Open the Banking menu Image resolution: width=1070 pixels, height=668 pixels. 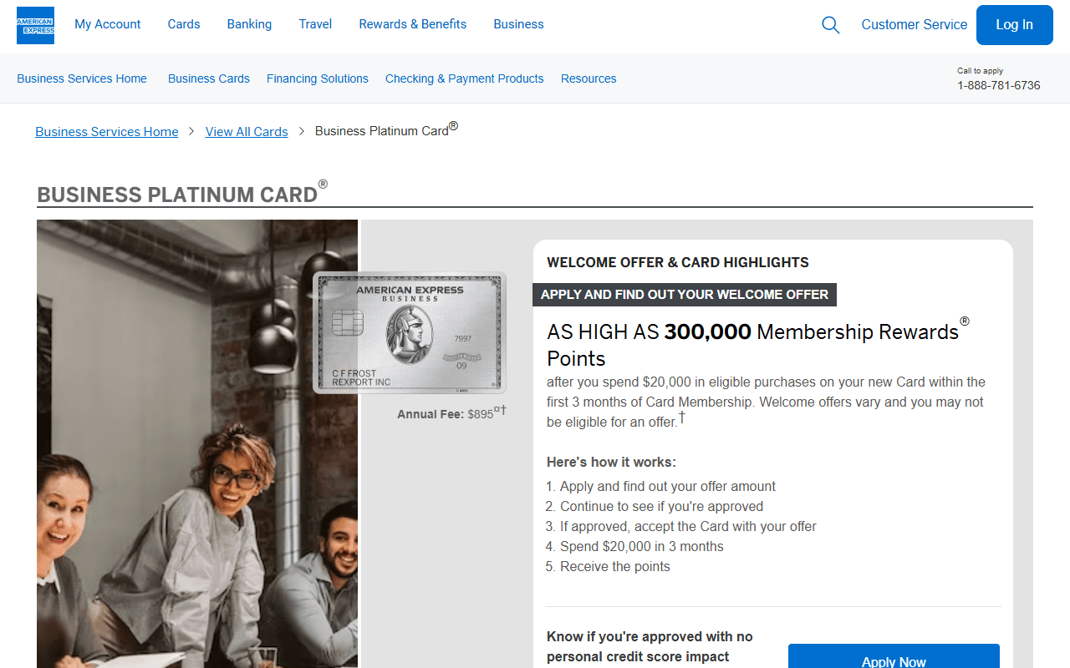coord(249,24)
